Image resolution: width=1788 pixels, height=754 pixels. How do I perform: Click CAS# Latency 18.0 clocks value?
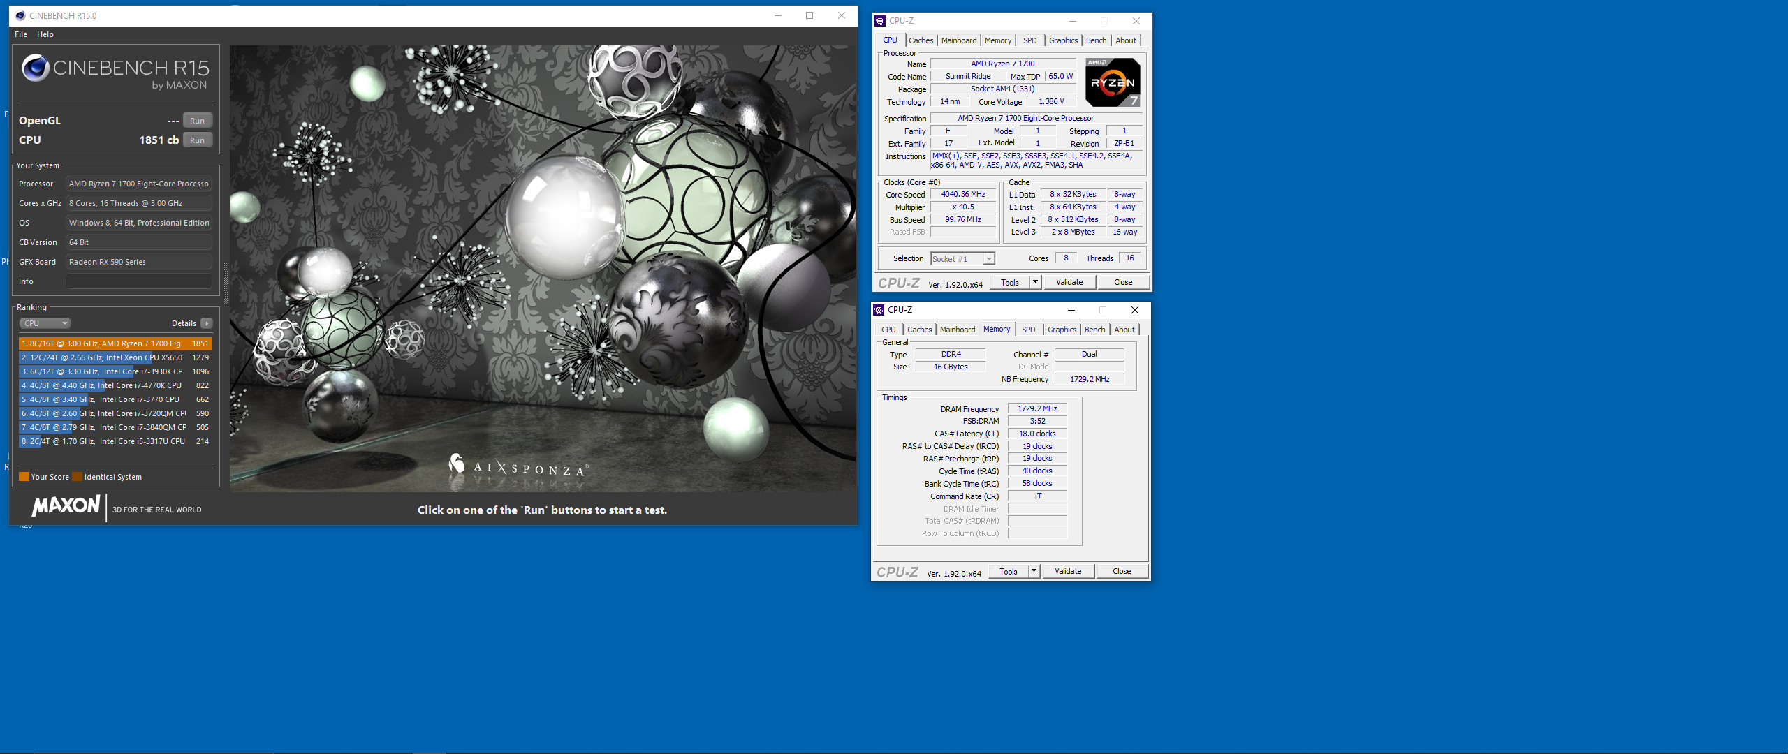point(1037,434)
